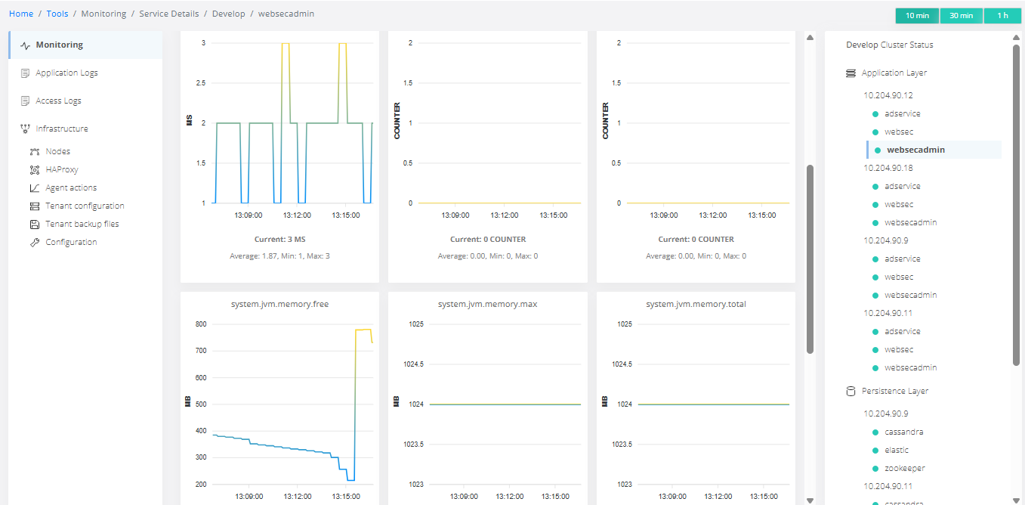Open Tenant configuration page
Screen dimensions: 1025x505
(85, 206)
